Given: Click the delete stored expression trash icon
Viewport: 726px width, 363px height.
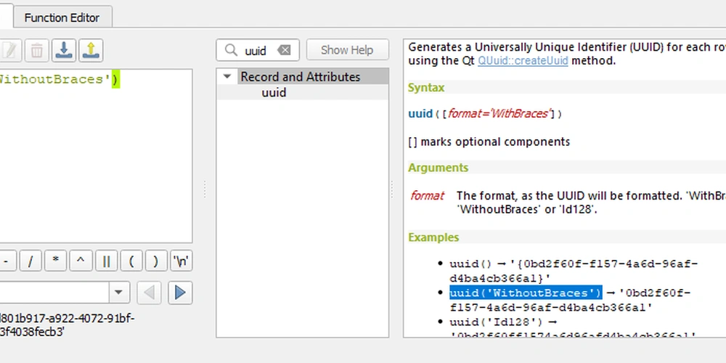Looking at the screenshot, I should click(x=36, y=50).
